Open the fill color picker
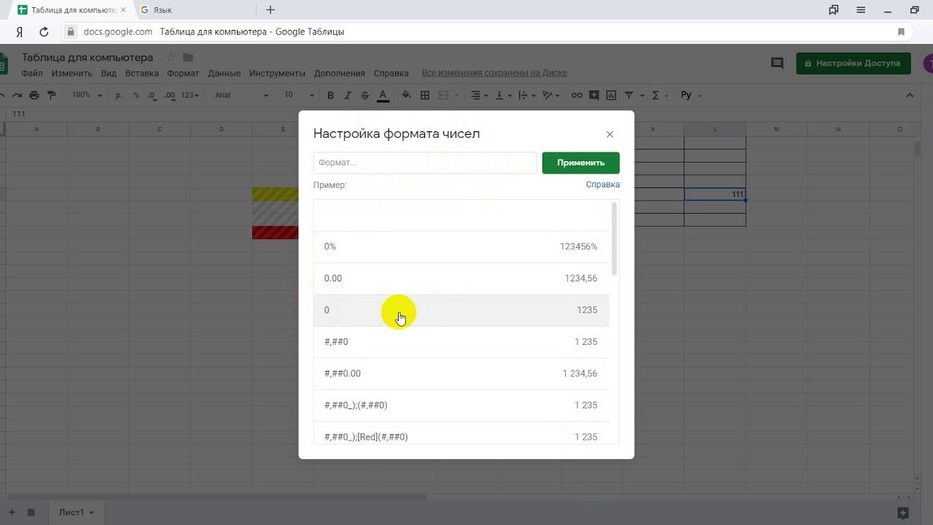Viewport: 933px width, 525px height. 406,95
